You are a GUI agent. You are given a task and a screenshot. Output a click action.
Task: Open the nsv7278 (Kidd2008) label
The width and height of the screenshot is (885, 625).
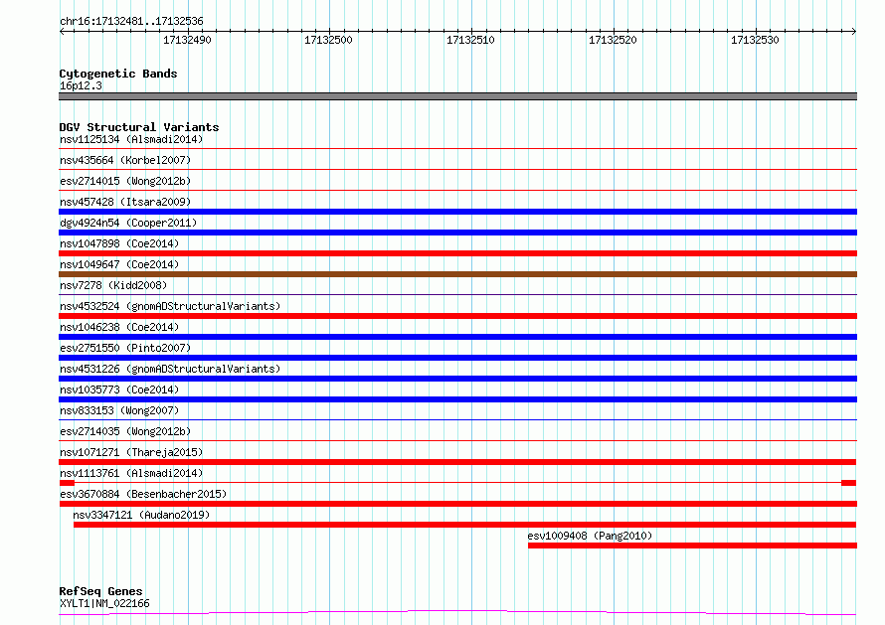113,285
